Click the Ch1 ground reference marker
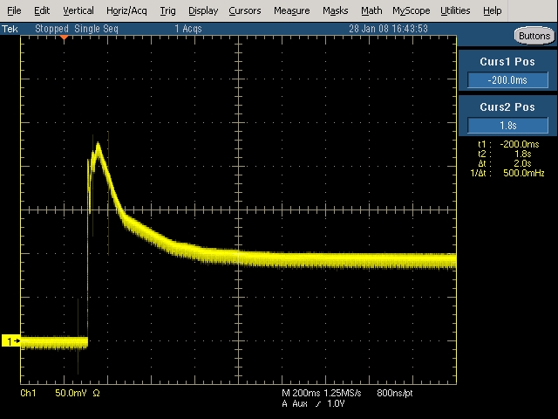The height and width of the screenshot is (419, 558). click(x=11, y=341)
